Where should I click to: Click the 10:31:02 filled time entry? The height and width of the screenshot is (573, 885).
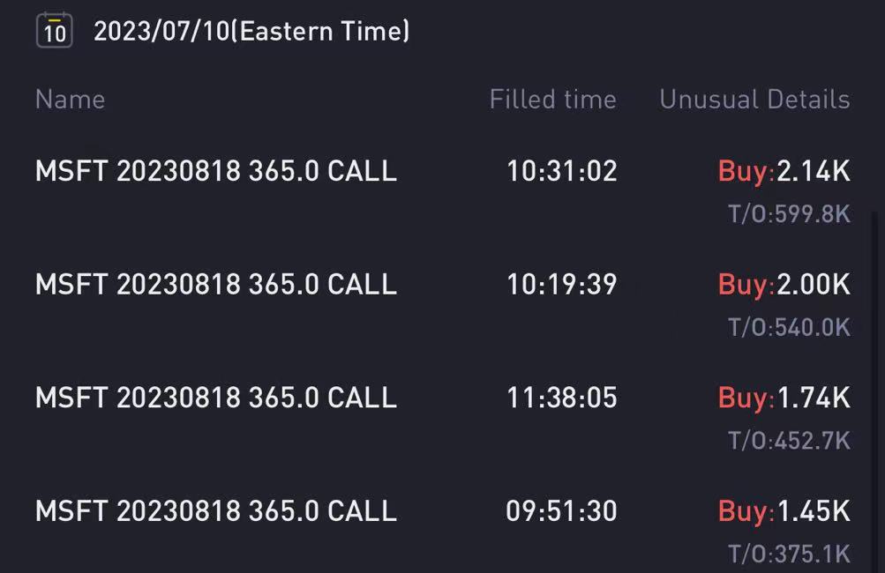click(561, 171)
